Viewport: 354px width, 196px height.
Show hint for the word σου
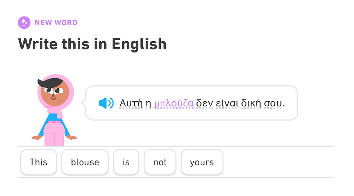[273, 104]
